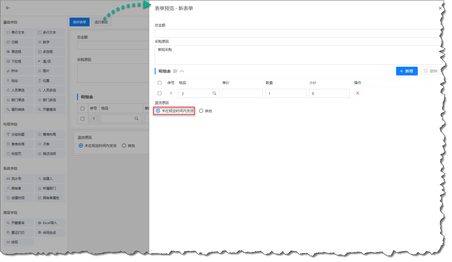The height and width of the screenshot is (262, 452).
Task: Select 未在规定时间内发货 radio in preview
Action: click(158, 111)
